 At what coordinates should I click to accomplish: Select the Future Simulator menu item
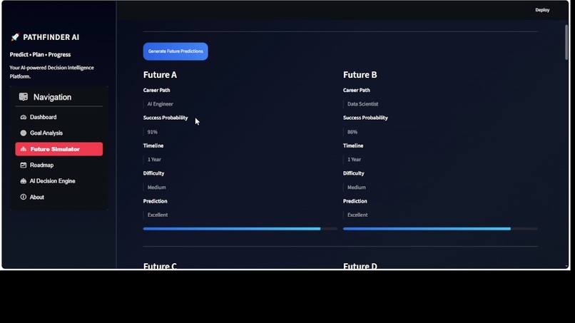click(x=59, y=149)
